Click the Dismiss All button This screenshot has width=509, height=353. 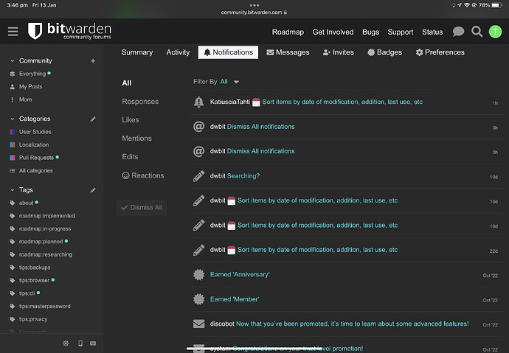[x=142, y=208]
